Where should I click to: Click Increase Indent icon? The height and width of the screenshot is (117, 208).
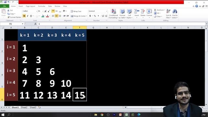[x=68, y=16]
